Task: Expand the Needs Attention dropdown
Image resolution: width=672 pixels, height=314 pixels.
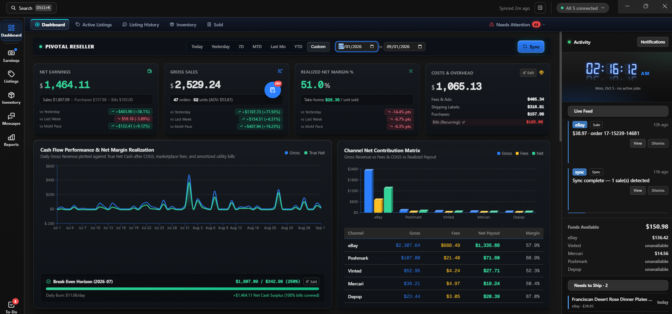Action: click(x=517, y=25)
